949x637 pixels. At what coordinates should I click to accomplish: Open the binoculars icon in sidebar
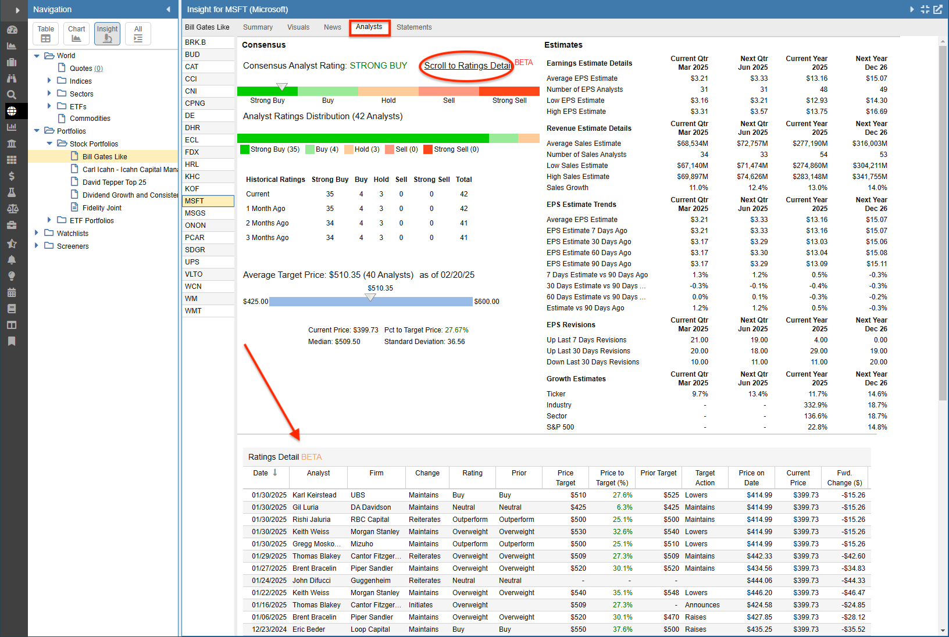point(12,78)
